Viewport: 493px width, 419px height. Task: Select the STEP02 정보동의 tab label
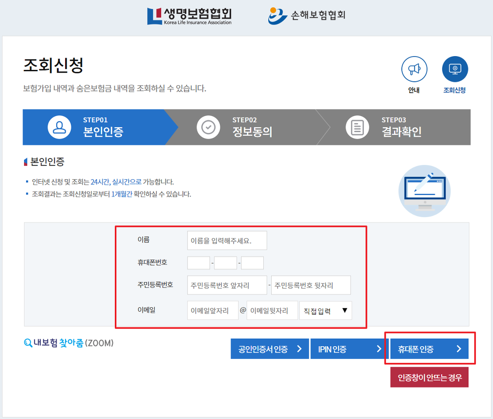coord(252,128)
